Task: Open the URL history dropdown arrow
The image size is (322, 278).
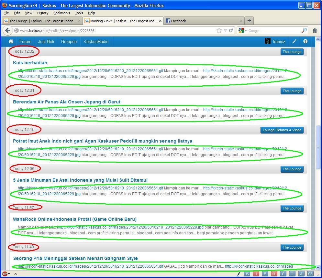Action: (225, 31)
